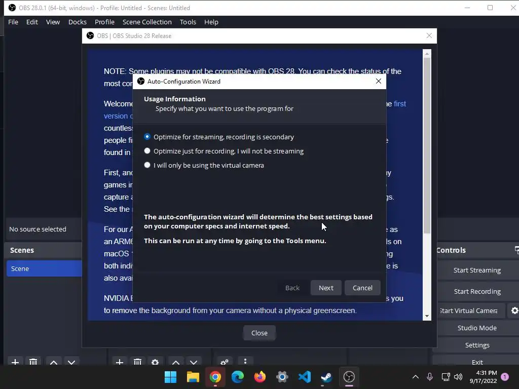Viewport: 519px width, 389px height.
Task: Open the Scene Collection menu
Action: point(147,22)
